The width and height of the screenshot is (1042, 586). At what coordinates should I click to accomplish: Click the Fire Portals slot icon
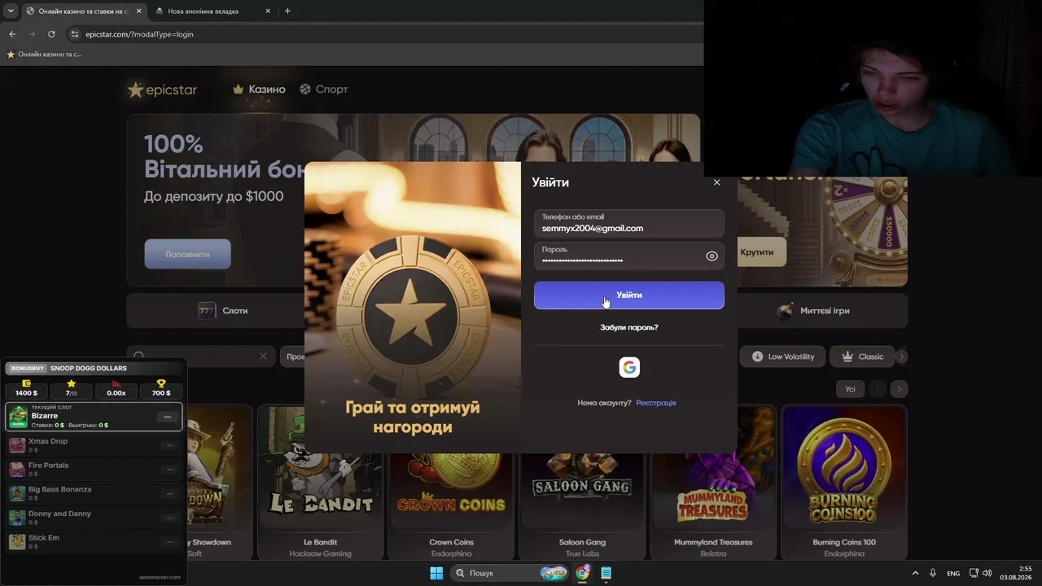pyautogui.click(x=17, y=470)
